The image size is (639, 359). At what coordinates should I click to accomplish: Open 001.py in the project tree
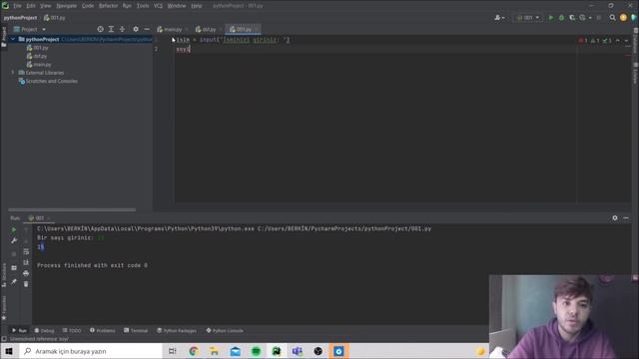(x=40, y=48)
